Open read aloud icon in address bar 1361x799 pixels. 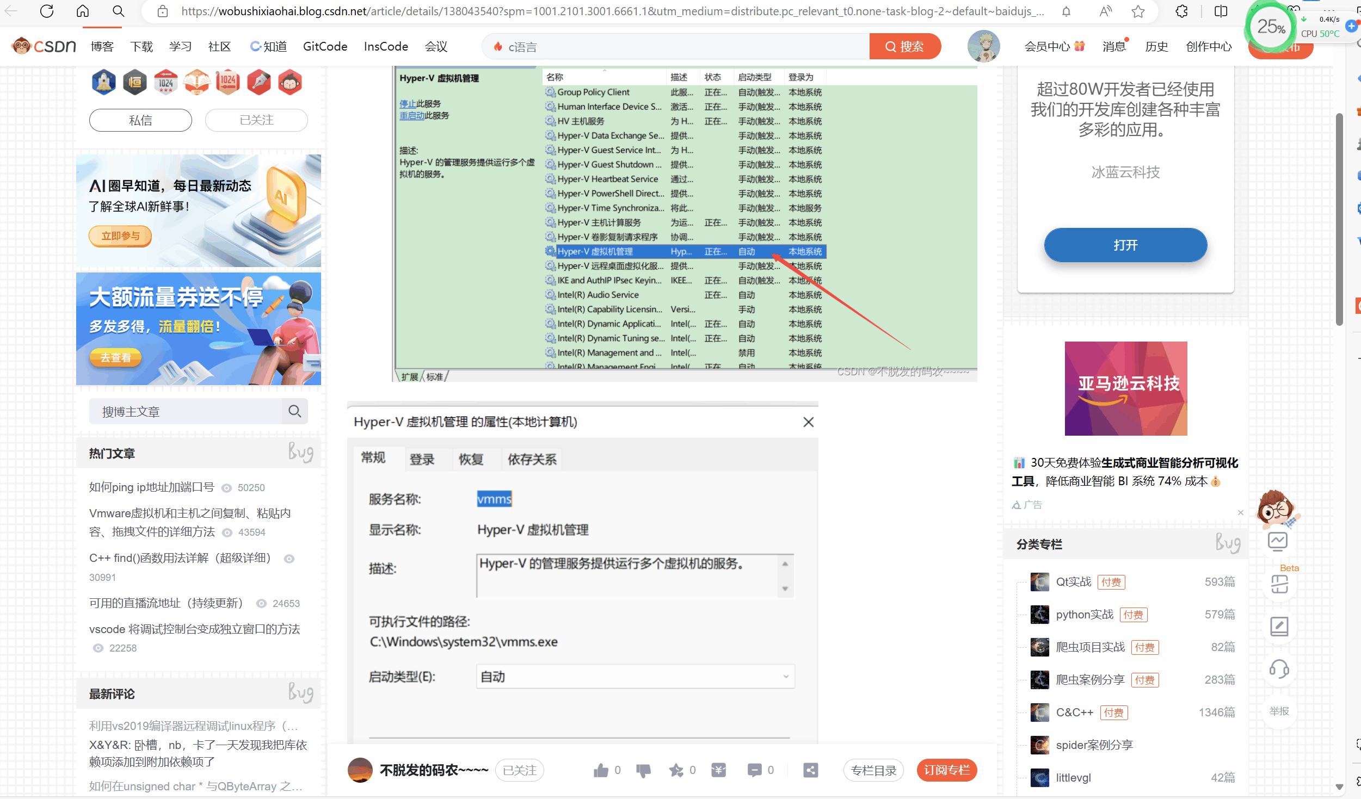click(x=1105, y=11)
